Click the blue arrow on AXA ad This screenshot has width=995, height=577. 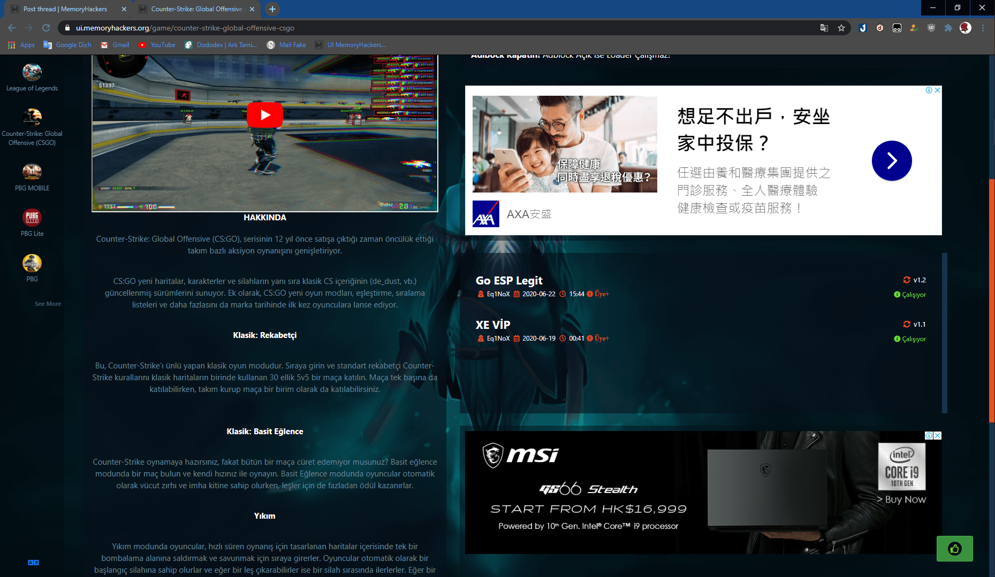[892, 160]
